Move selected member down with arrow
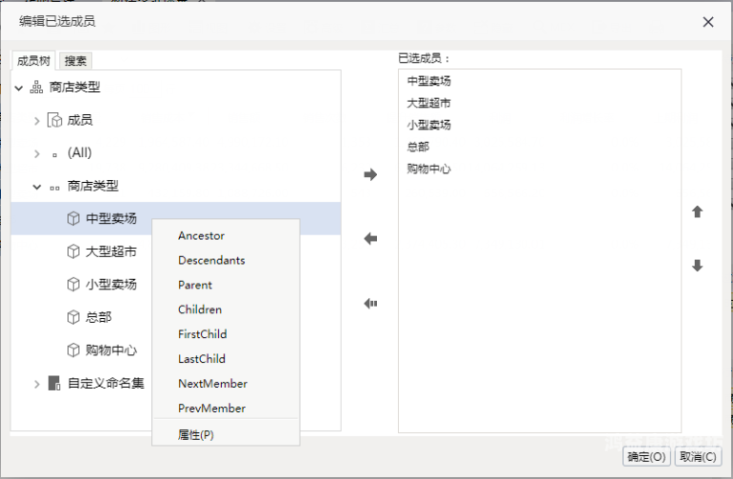 [697, 265]
